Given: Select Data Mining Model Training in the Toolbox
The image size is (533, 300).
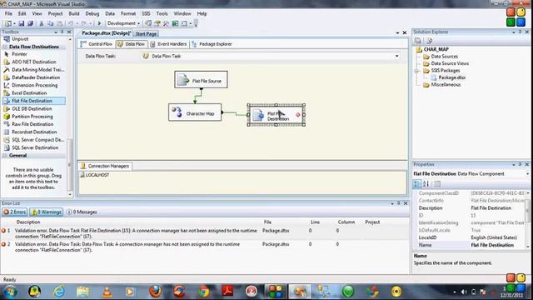Looking at the screenshot, I should click(x=33, y=70).
